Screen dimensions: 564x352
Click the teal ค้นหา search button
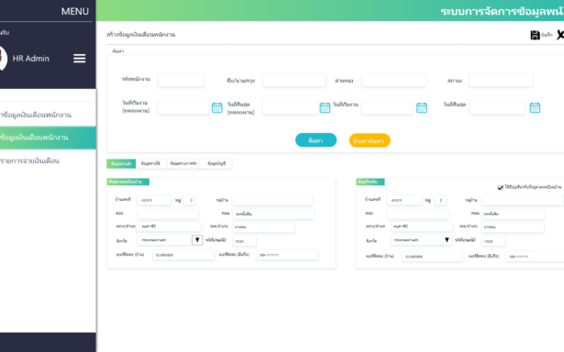(315, 140)
